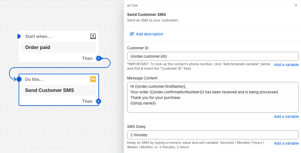The image size is (301, 153).
Task: Click the Start when... header text
Action: (38, 36)
